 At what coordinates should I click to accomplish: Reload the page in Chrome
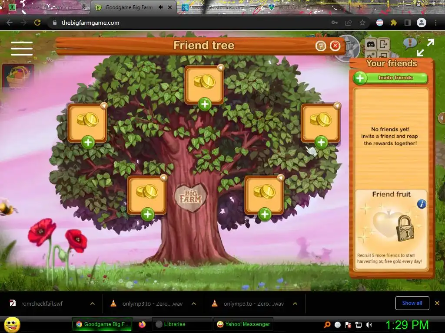point(37,23)
